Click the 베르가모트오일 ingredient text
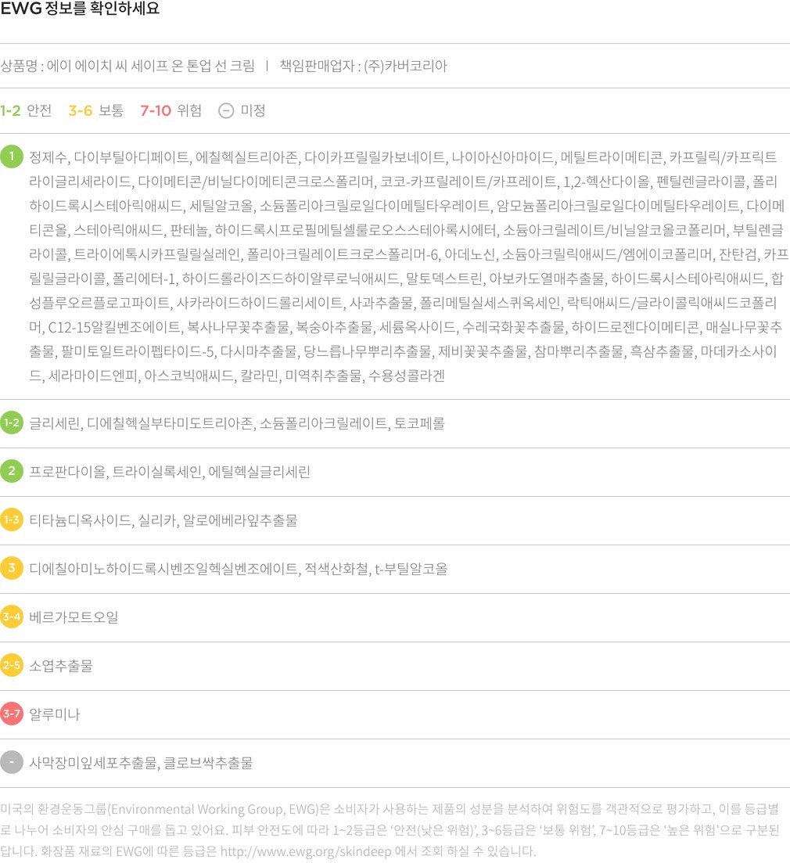The width and height of the screenshot is (790, 863). tap(74, 617)
